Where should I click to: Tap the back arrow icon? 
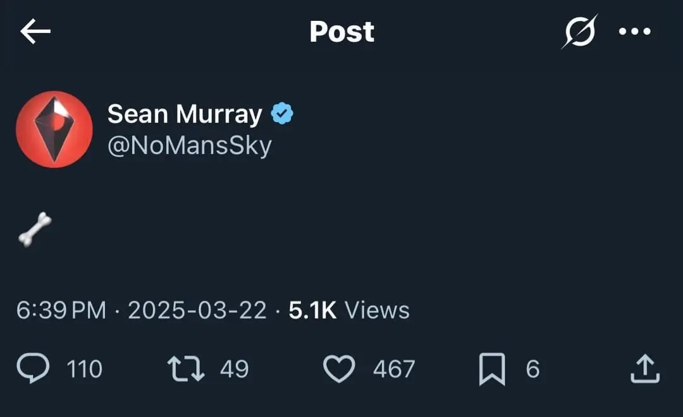[x=35, y=32]
